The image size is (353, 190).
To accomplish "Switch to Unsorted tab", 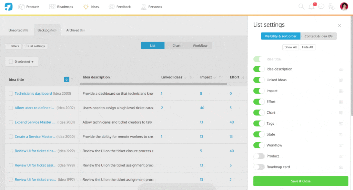I will pyautogui.click(x=18, y=30).
